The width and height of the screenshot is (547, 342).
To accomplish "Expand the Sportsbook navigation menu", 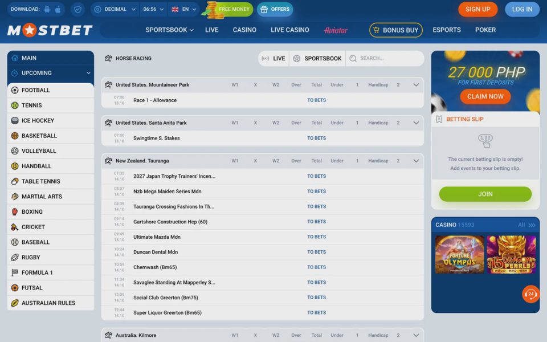I will click(170, 30).
